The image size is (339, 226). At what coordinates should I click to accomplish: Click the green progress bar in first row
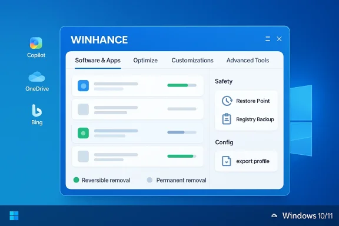tap(182, 85)
